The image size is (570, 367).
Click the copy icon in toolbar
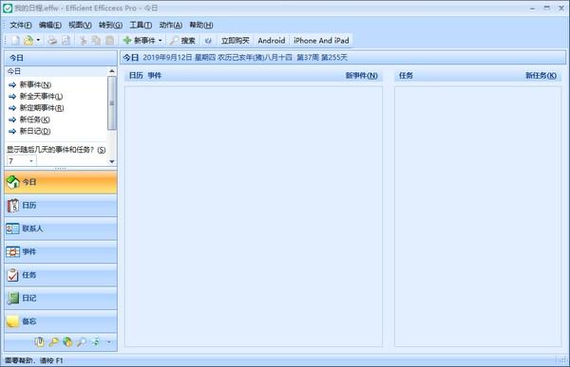(x=96, y=40)
